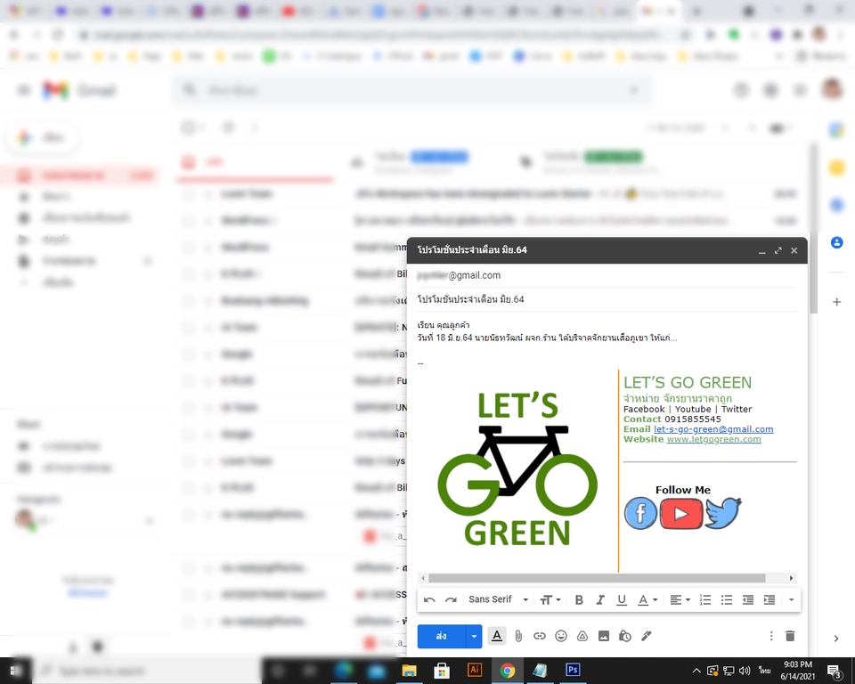Toggle underline formatting
The height and width of the screenshot is (684, 855).
click(622, 600)
